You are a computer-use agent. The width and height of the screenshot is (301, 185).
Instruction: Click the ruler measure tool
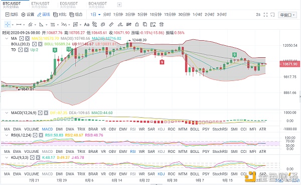coord(111,25)
